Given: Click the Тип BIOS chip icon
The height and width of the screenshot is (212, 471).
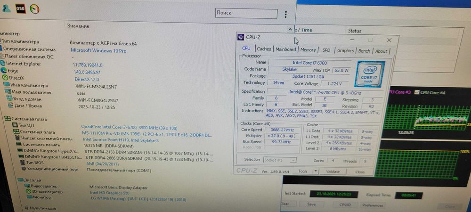Looking at the screenshot, I should coord(23,163).
